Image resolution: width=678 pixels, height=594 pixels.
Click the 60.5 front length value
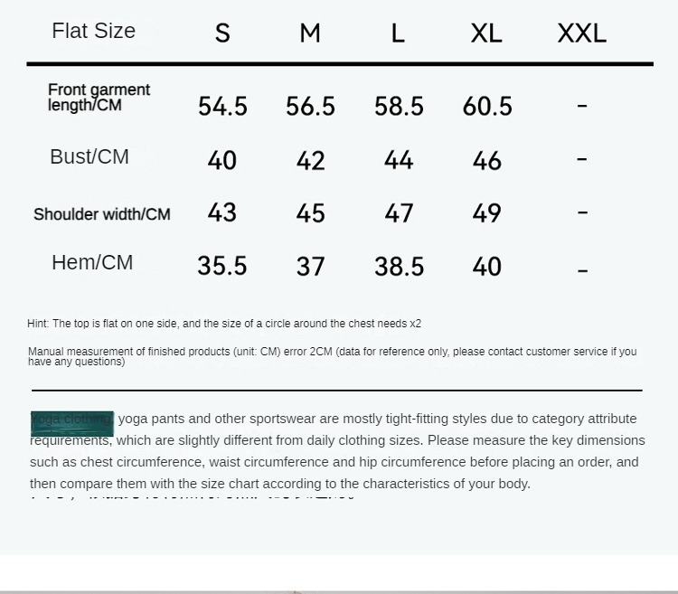tap(487, 106)
